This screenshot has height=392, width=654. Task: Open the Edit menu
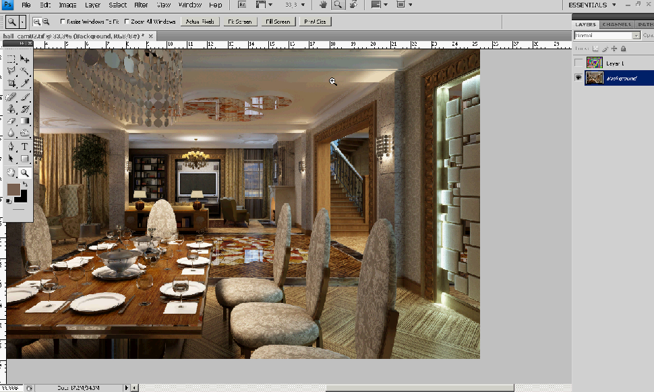[x=45, y=5]
